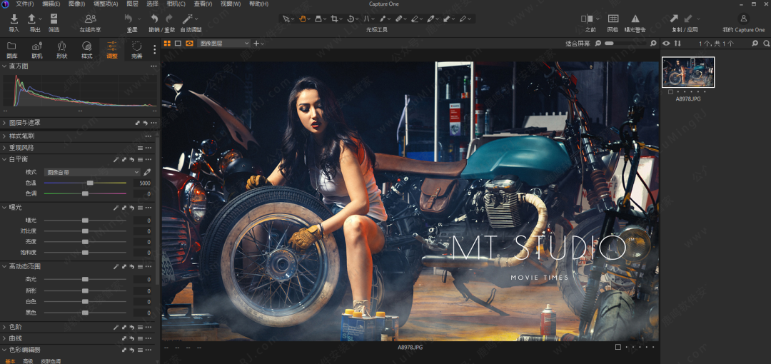Toggle the browser eye visibility icon
771x364 pixels.
(666, 44)
